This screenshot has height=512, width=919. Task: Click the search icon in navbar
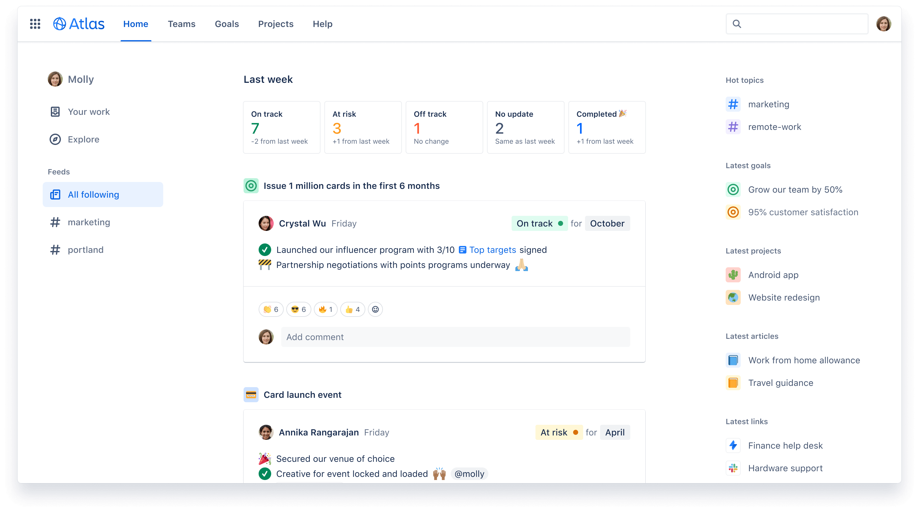737,24
